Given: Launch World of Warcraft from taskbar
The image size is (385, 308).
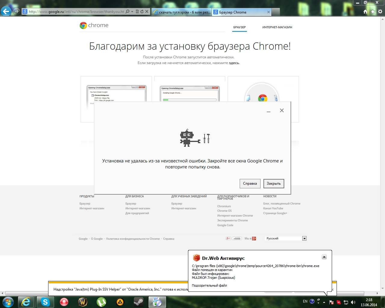Looking at the screenshot, I should pos(83,302).
